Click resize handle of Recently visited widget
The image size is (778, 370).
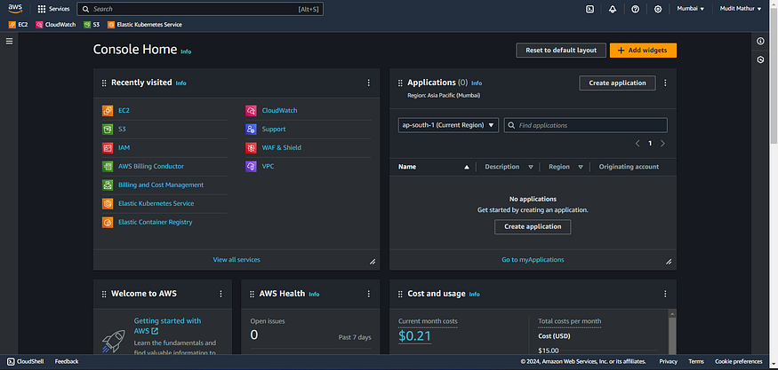point(373,262)
